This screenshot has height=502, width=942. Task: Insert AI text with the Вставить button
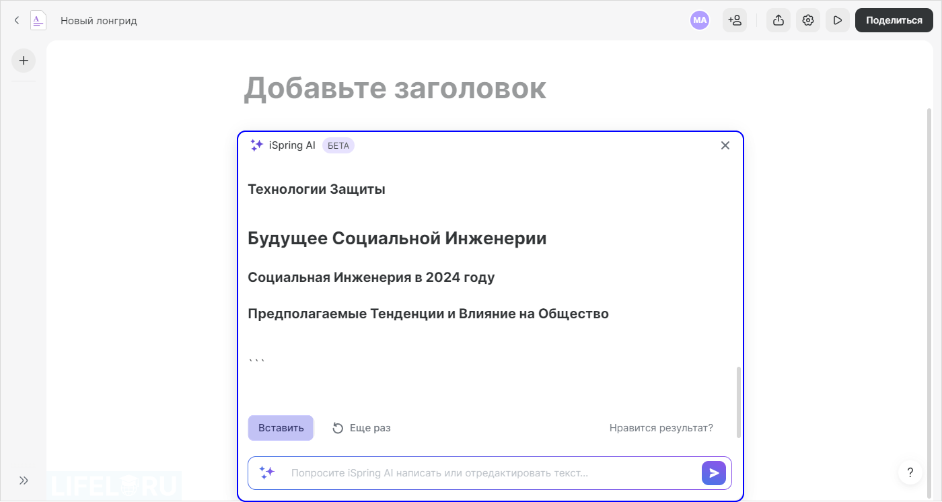pos(281,428)
